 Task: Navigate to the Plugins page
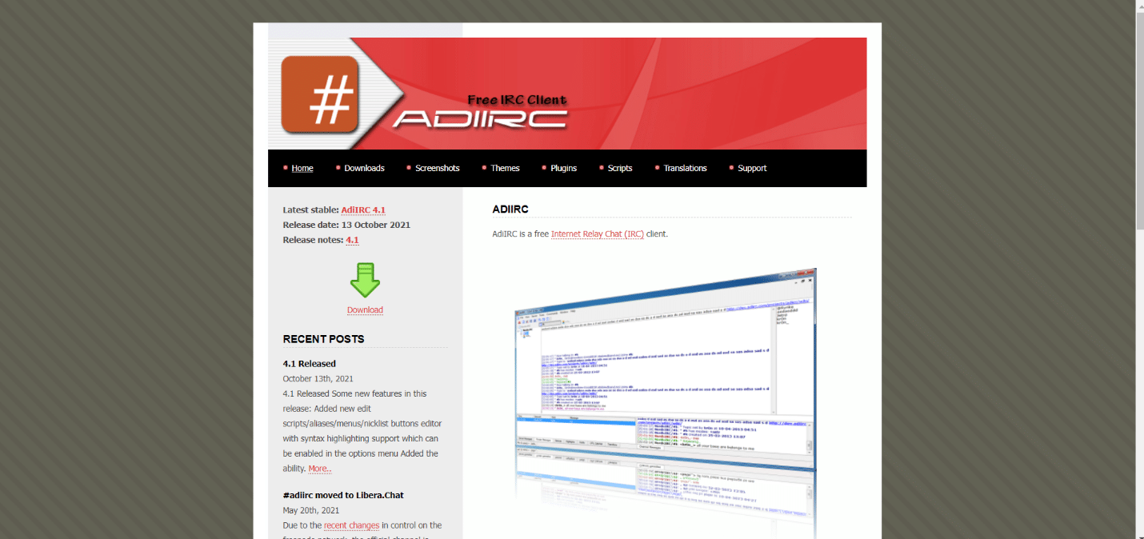[x=564, y=168]
